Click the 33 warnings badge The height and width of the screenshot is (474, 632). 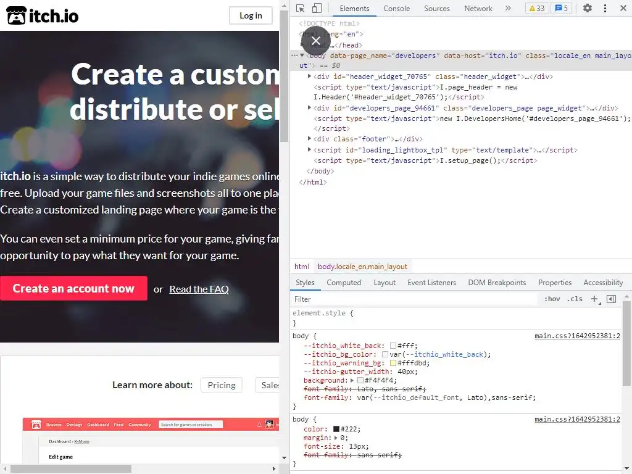coord(537,8)
